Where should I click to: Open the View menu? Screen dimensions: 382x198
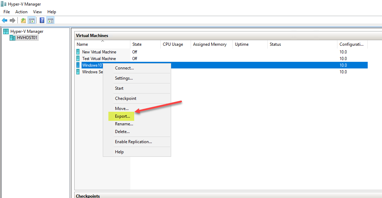[38, 12]
